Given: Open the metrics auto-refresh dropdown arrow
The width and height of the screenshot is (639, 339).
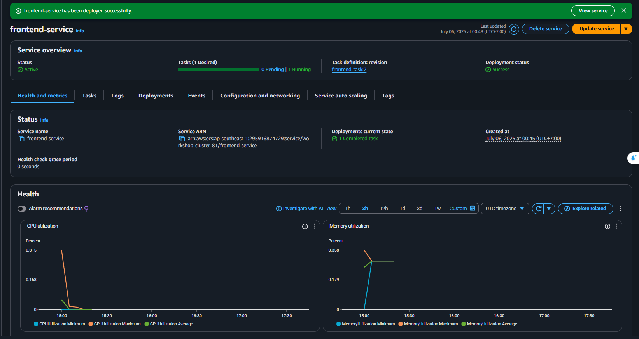Looking at the screenshot, I should 549,209.
